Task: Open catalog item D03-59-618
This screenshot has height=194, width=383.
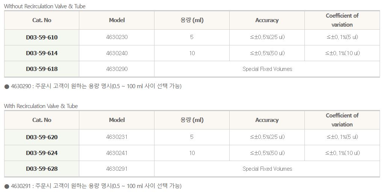Action: [42, 69]
